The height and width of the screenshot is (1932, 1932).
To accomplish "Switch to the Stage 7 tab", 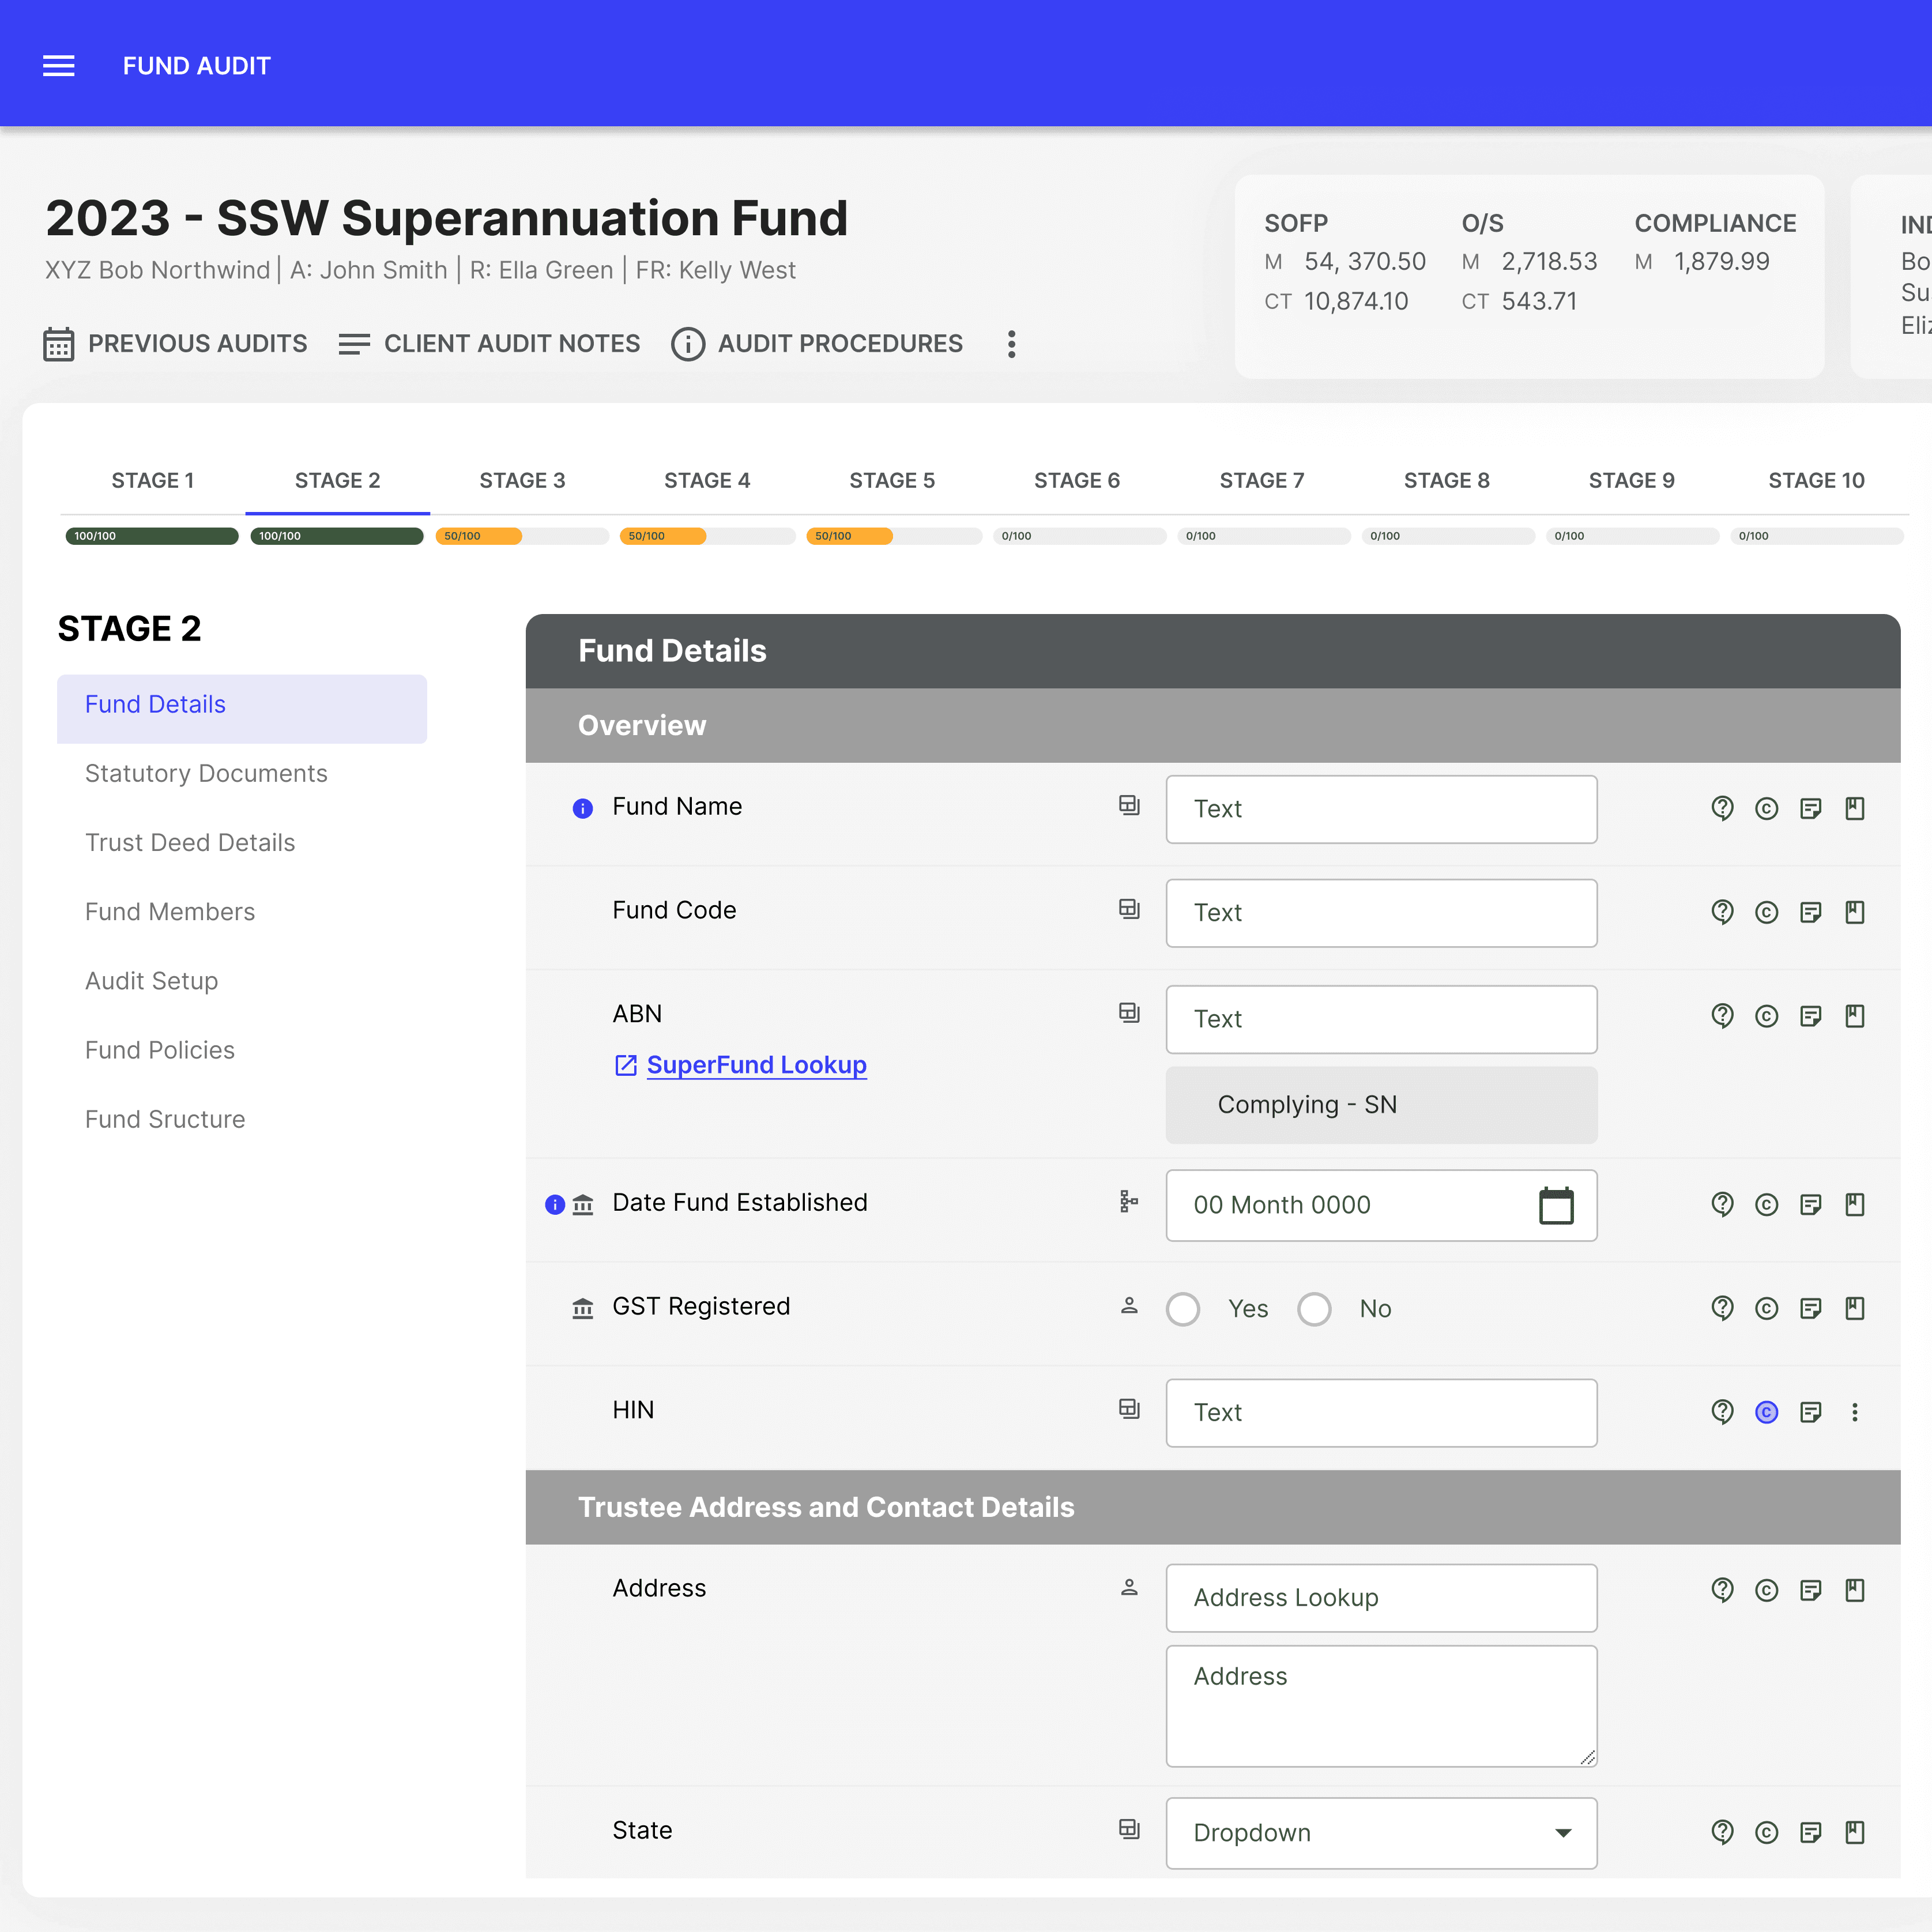I will [1262, 480].
